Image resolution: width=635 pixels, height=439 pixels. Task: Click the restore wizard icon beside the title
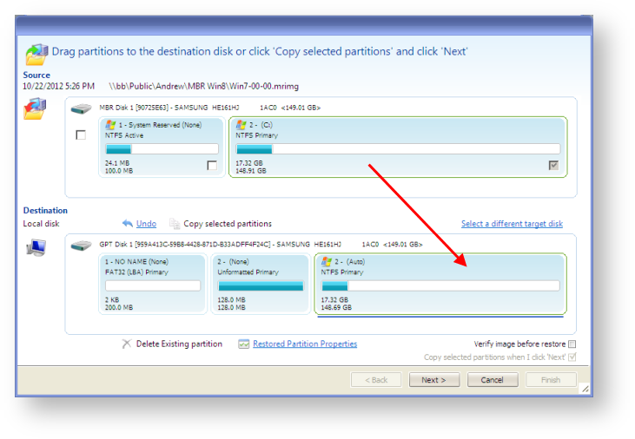pos(36,54)
